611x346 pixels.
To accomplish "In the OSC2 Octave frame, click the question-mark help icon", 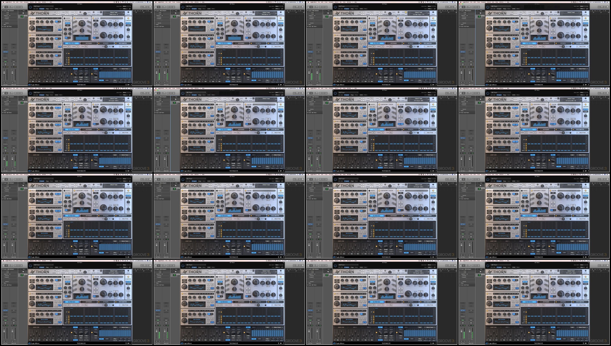I will click(131, 85).
